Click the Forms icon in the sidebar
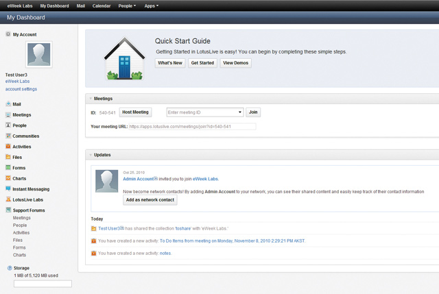The image size is (439, 294). (x=8, y=168)
